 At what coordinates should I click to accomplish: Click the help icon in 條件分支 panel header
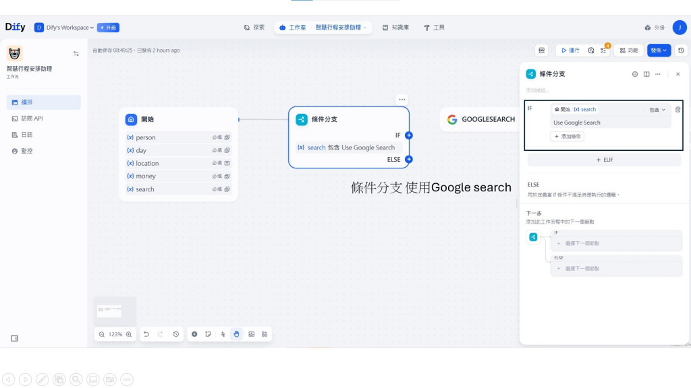click(x=635, y=74)
